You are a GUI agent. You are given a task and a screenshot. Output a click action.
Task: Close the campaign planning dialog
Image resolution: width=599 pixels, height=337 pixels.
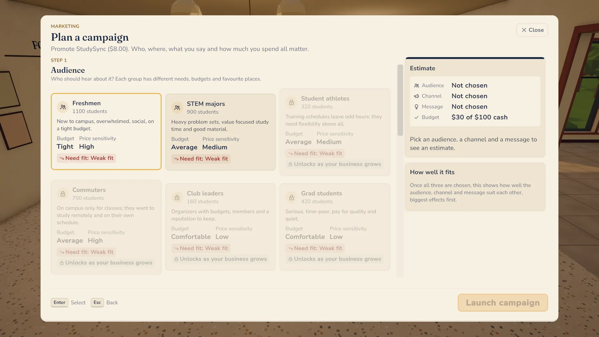click(532, 30)
